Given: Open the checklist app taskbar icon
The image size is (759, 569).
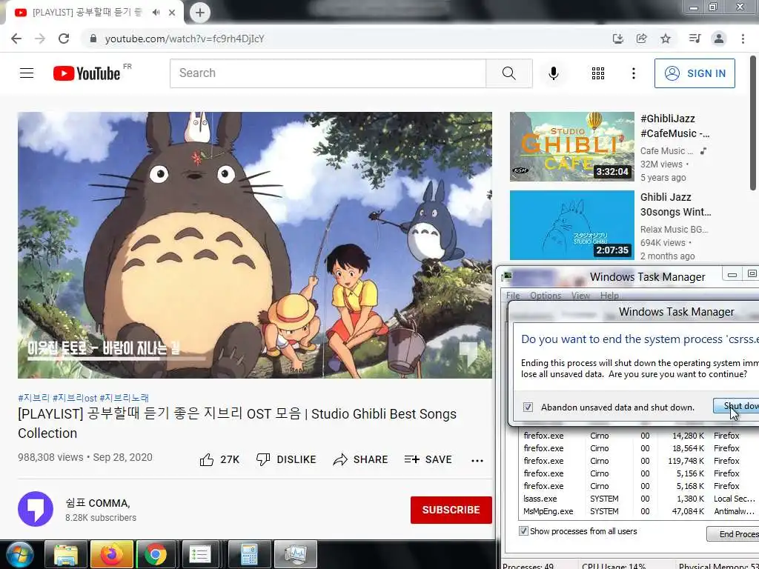Looking at the screenshot, I should 200,554.
